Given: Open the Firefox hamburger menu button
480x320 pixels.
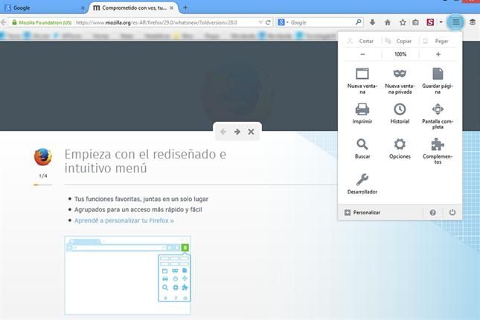Looking at the screenshot, I should click(455, 22).
